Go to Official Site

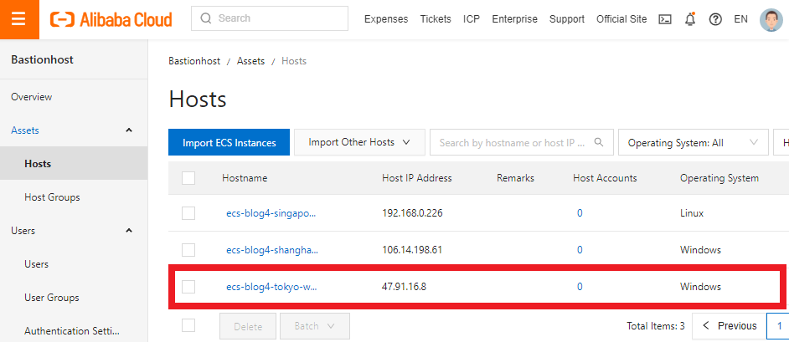621,19
